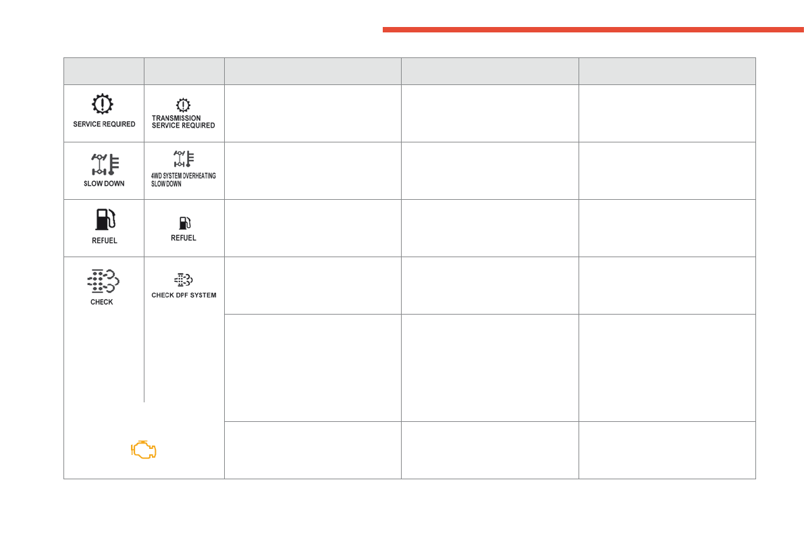Select the SLOW DOWN label under large icon
The width and height of the screenshot is (804, 536).
pos(104,184)
